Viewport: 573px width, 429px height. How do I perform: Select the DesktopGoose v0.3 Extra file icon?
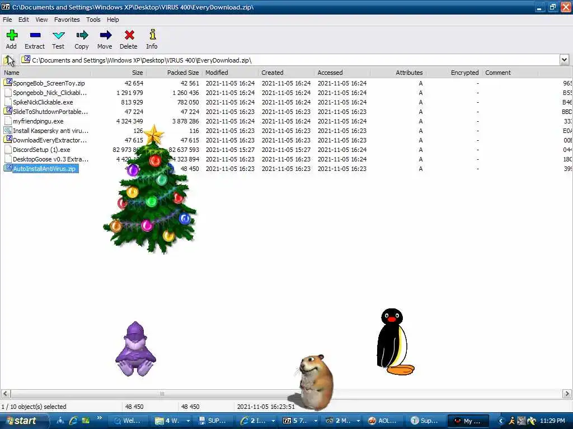[x=8, y=159]
